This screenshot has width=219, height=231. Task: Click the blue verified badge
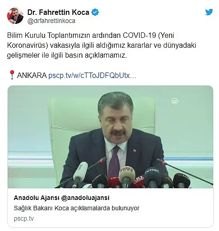tap(95, 12)
